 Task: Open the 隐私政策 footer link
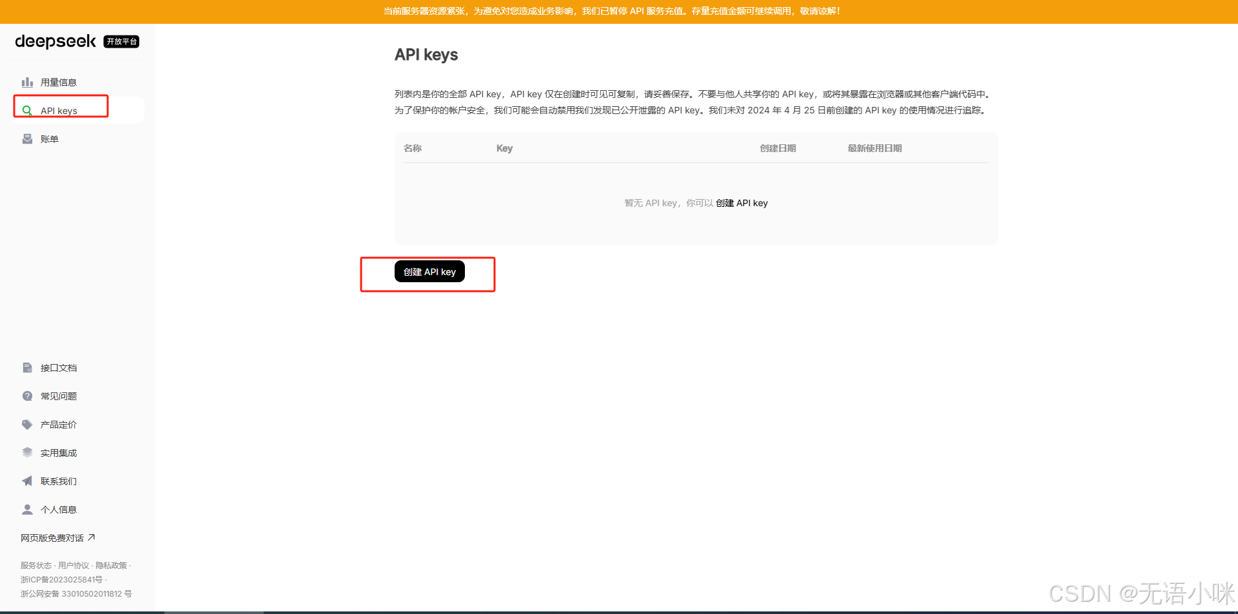(x=111, y=566)
